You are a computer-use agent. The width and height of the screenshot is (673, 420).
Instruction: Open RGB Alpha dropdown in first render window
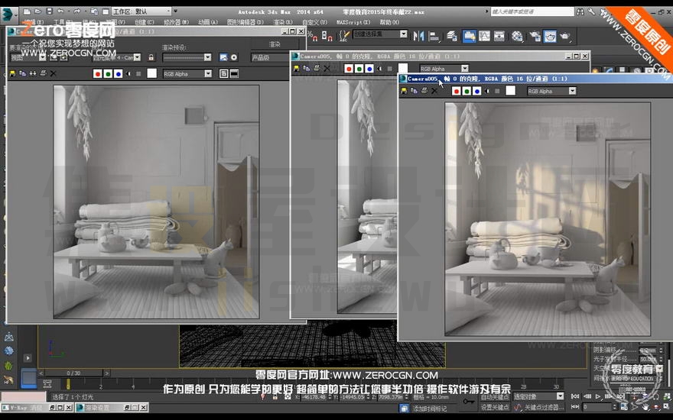[187, 74]
